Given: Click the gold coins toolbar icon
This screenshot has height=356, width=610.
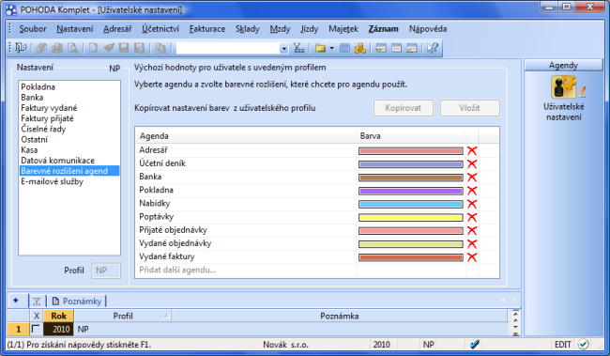Looking at the screenshot, I should pos(360,48).
